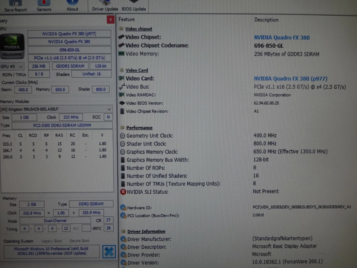Expand the Kingston 99U5429 memory module dropdown
Image resolution: width=357 pixels, height=268 pixels.
[x=109, y=109]
